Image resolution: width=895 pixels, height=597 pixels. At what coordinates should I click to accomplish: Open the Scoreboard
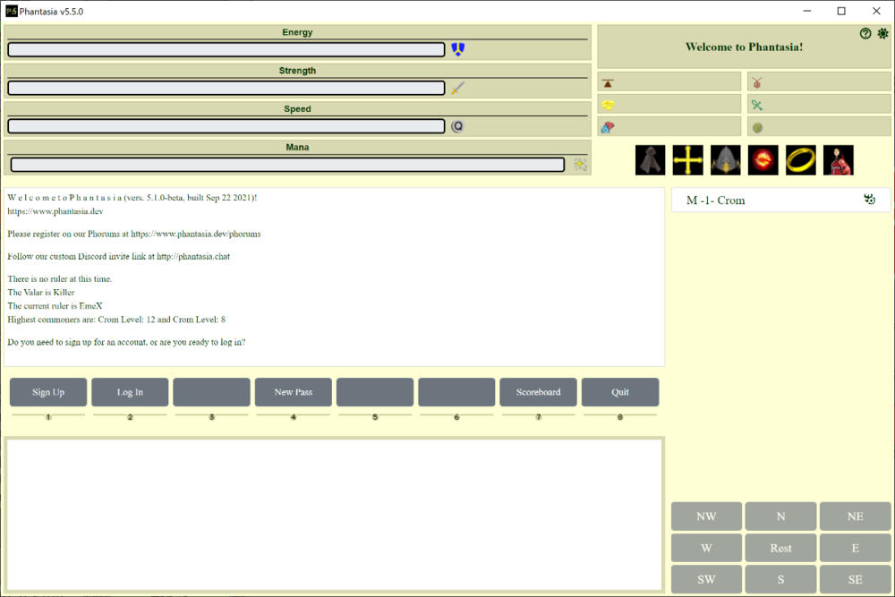538,392
